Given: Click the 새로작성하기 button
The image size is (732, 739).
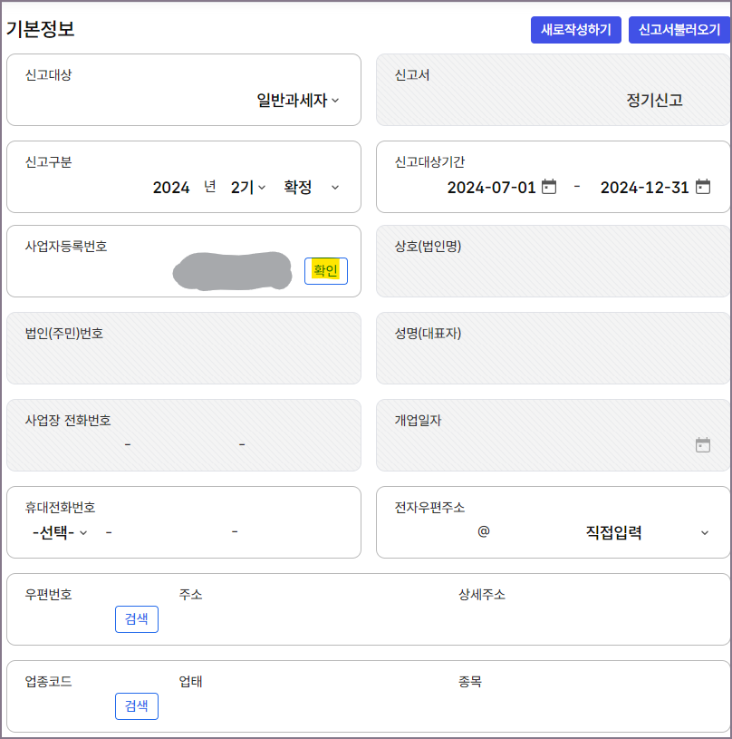Looking at the screenshot, I should [x=576, y=30].
